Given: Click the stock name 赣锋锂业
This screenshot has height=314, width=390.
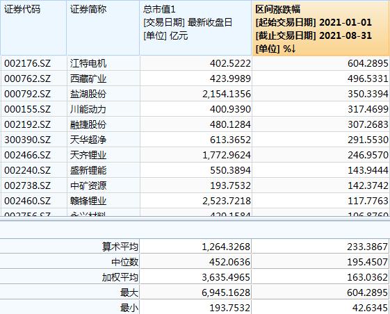Looking at the screenshot, I should coord(88,201).
